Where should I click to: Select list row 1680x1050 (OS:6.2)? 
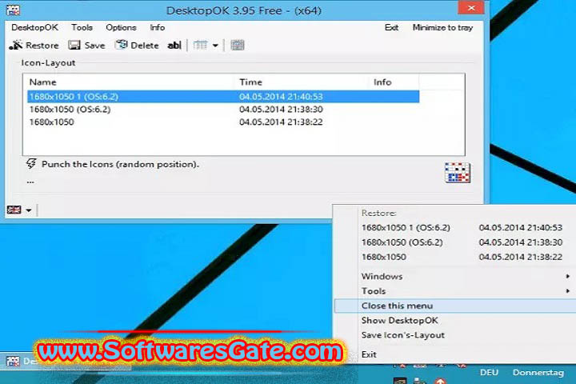coord(223,109)
